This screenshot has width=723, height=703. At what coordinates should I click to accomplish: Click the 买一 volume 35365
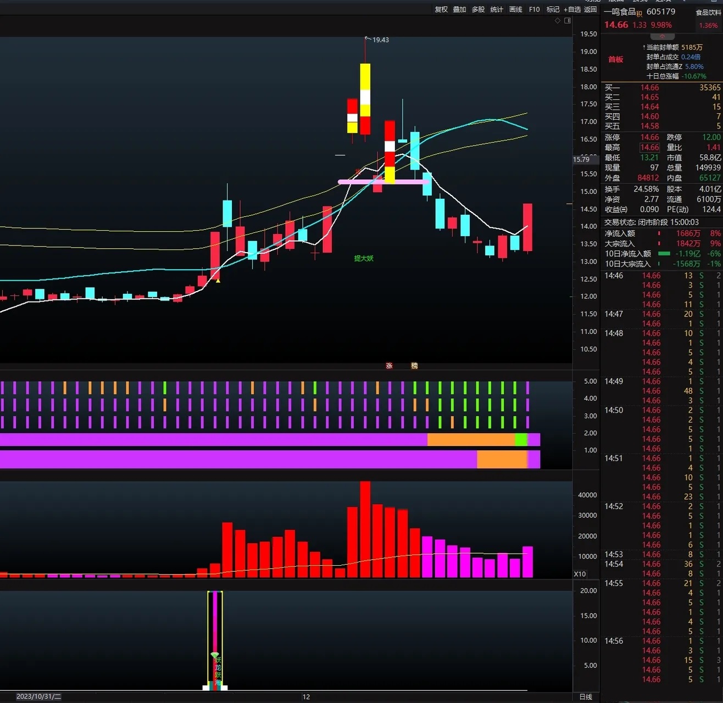[710, 88]
